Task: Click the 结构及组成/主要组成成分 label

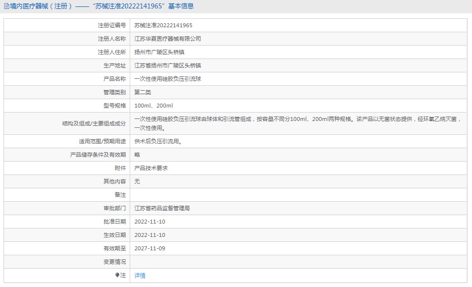Action: (x=94, y=123)
